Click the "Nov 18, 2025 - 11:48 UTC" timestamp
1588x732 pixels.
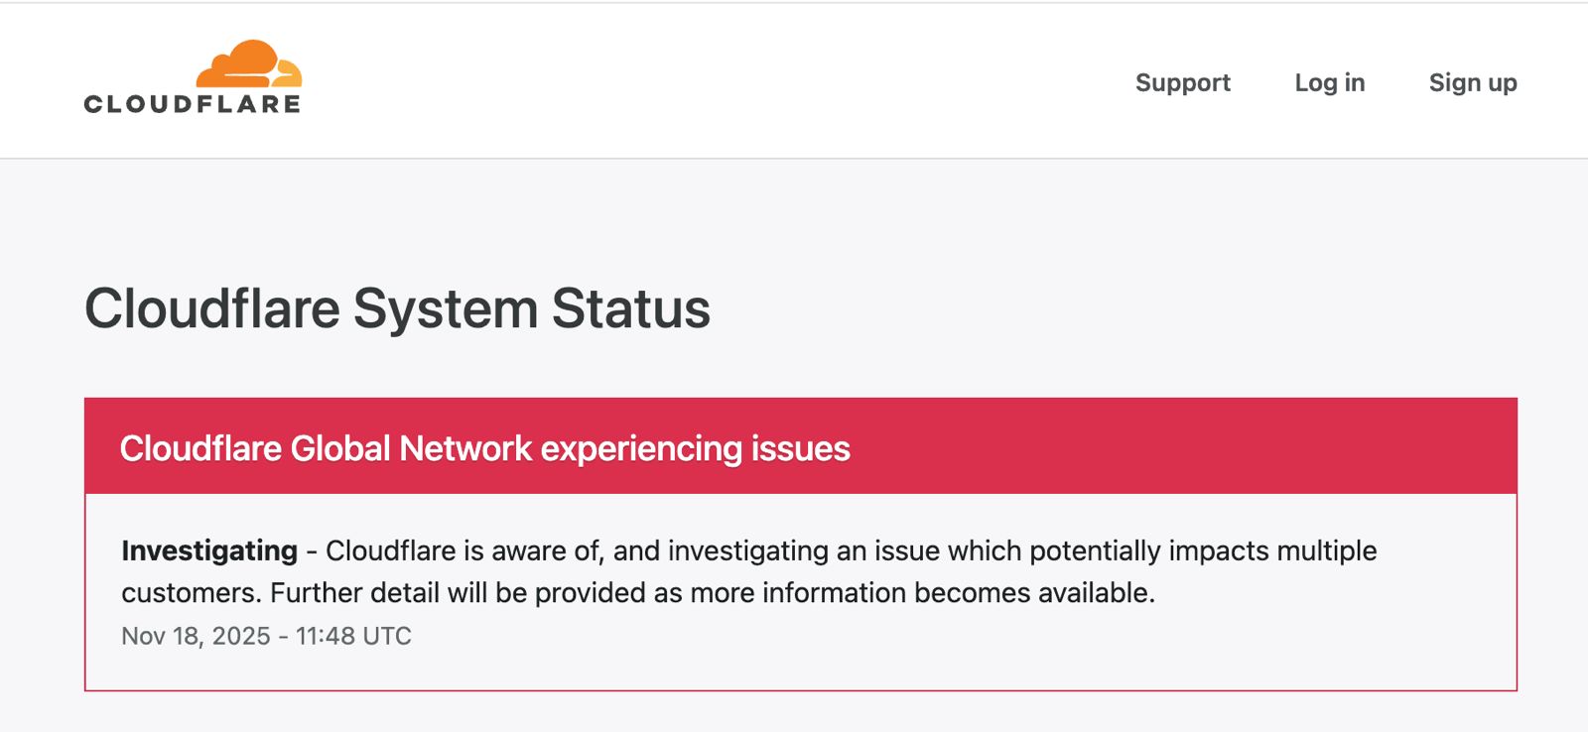pyautogui.click(x=266, y=636)
